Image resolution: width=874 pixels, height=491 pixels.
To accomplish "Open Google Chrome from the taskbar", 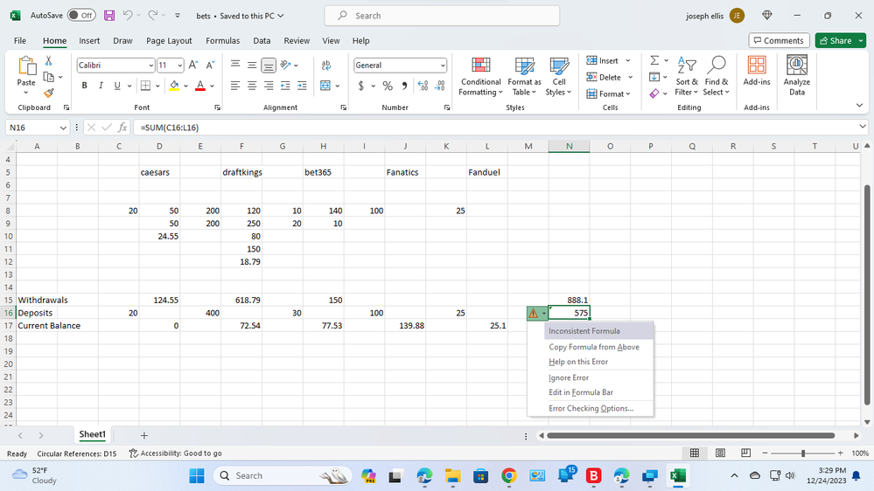I will pyautogui.click(x=508, y=475).
